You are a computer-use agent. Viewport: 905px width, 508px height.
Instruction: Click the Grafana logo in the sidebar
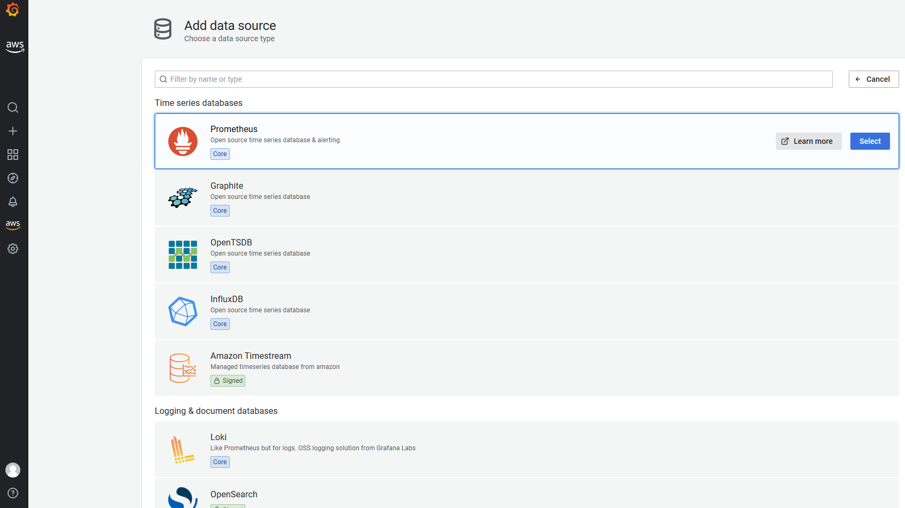click(13, 10)
